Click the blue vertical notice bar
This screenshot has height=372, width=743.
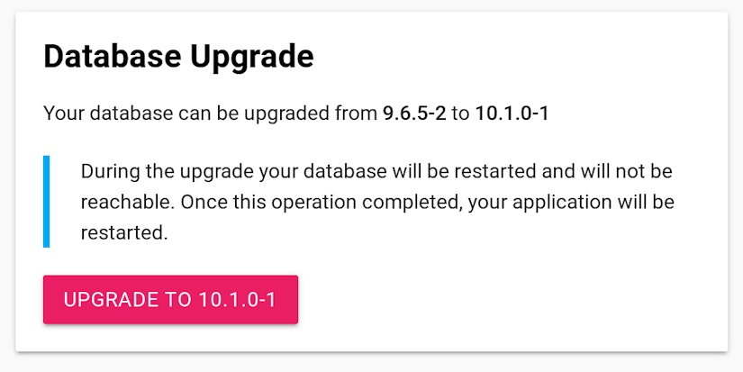47,202
